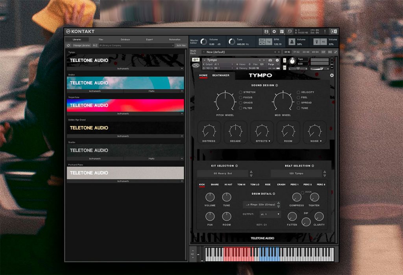Expand the Vespertone library dropdown arrow
Viewport: 403px width, 275px height.
click(182, 114)
